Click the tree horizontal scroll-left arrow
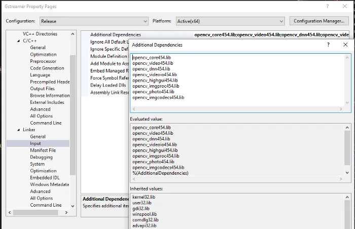 click(x=10, y=212)
